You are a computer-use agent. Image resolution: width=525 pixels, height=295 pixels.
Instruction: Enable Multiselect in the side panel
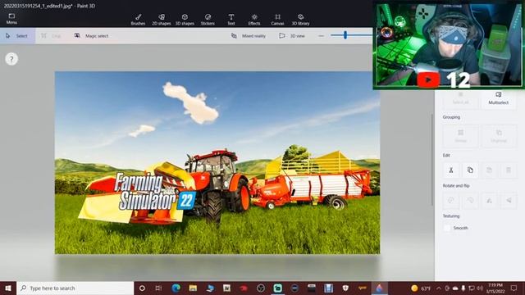coord(498,99)
